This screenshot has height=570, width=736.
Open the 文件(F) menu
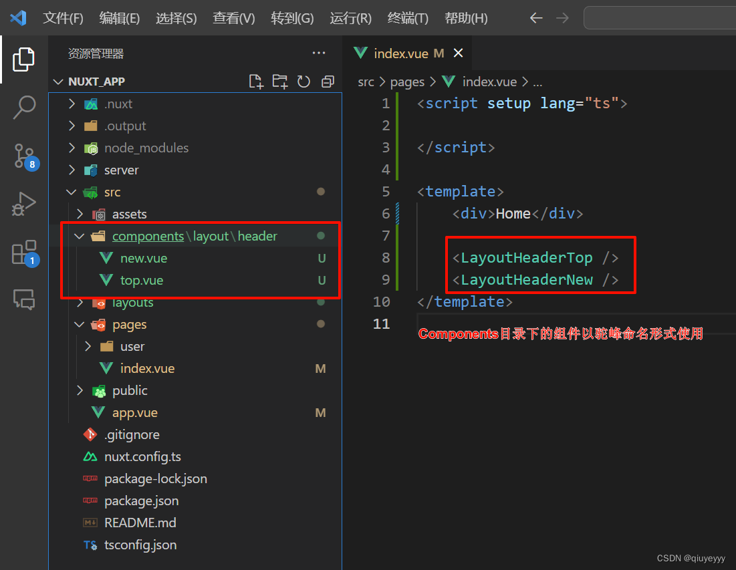pos(63,18)
